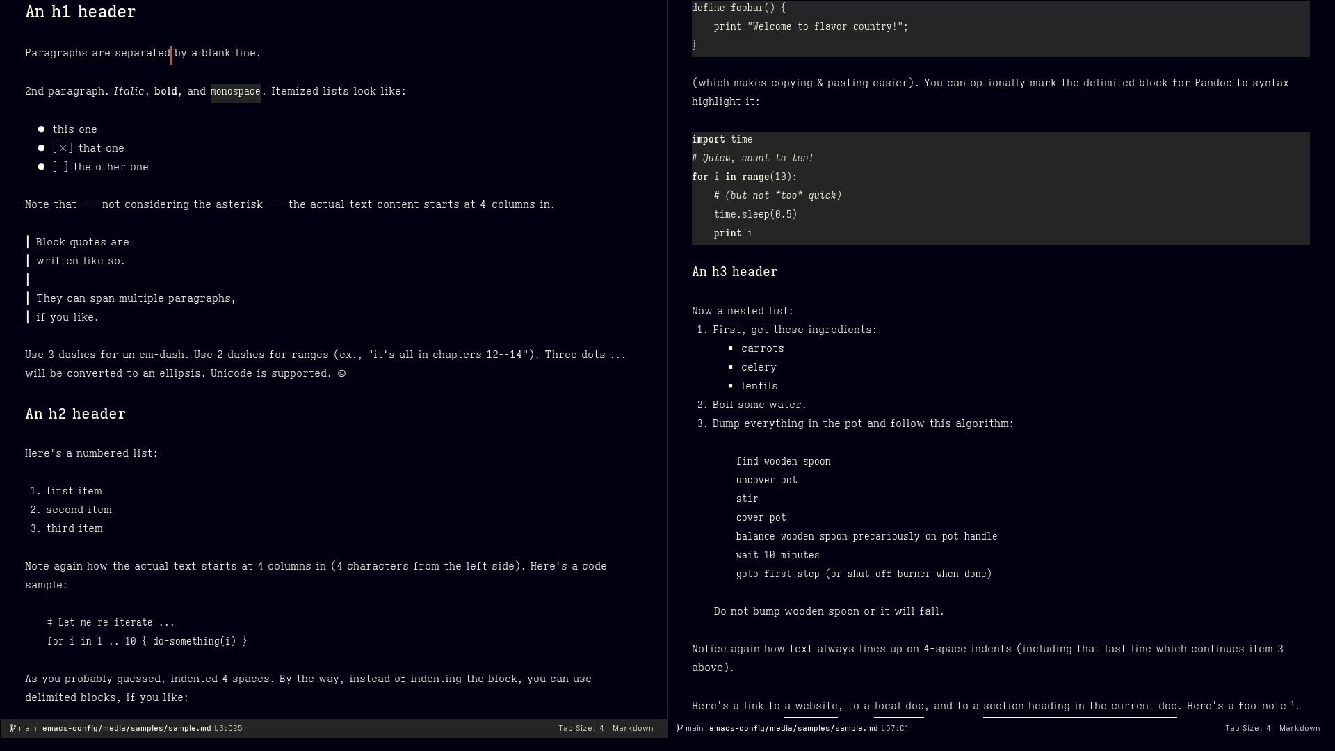This screenshot has height=751, width=1335.
Task: Click 'Tab Size: 4' in right status bar
Action: click(1249, 728)
